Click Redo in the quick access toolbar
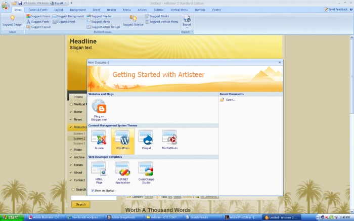 (42, 3)
